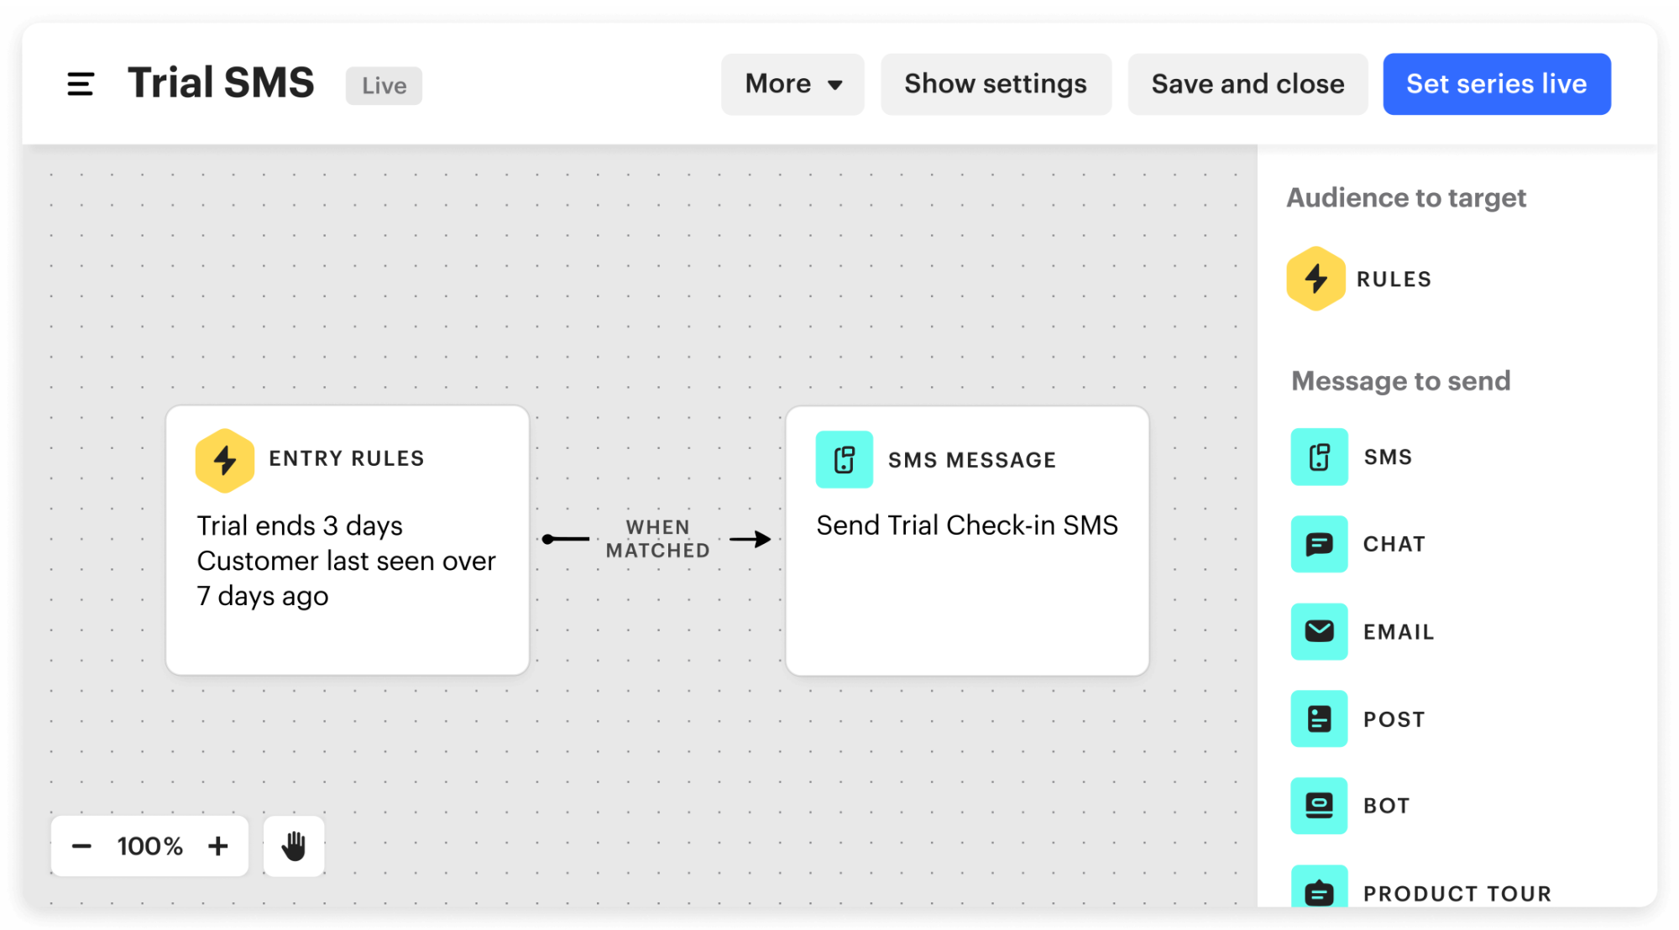
Task: Choose the Chat message icon
Action: [x=1319, y=544]
